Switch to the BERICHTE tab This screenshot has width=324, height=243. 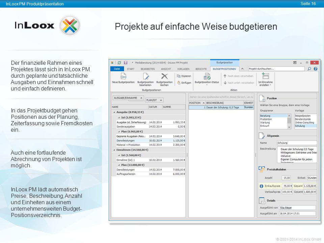pyautogui.click(x=201, y=69)
